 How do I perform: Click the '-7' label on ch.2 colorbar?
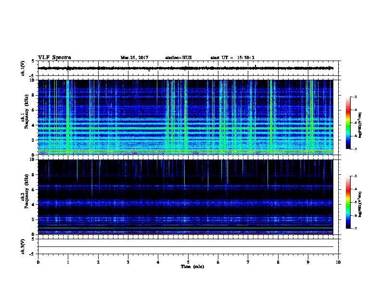pyautogui.click(x=355, y=228)
